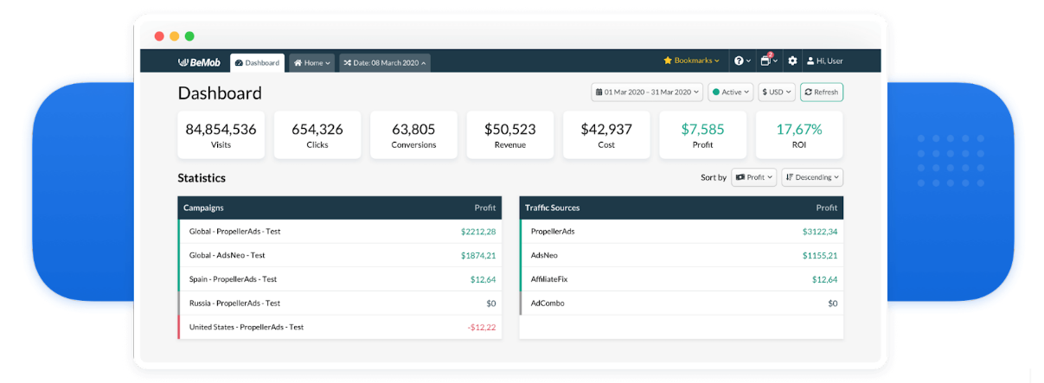This screenshot has width=1044, height=383.
Task: Select United States - PropellerAds - Test row
Action: pyautogui.click(x=247, y=327)
